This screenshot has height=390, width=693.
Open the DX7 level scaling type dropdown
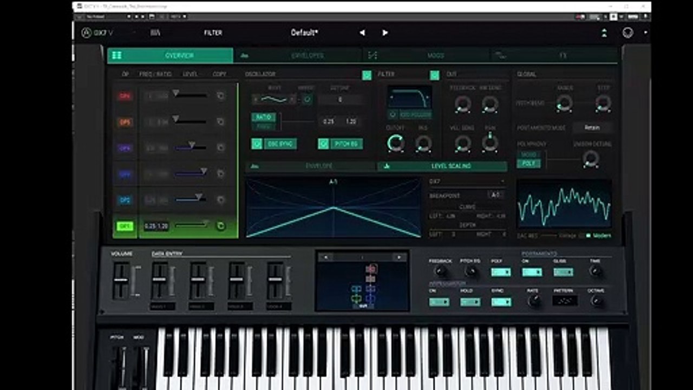(467, 181)
